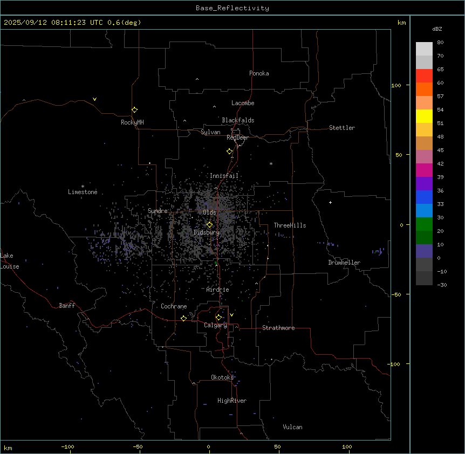Click the yellow diamond marker between Olds and Didsbury
465x454 pixels.
pos(209,225)
